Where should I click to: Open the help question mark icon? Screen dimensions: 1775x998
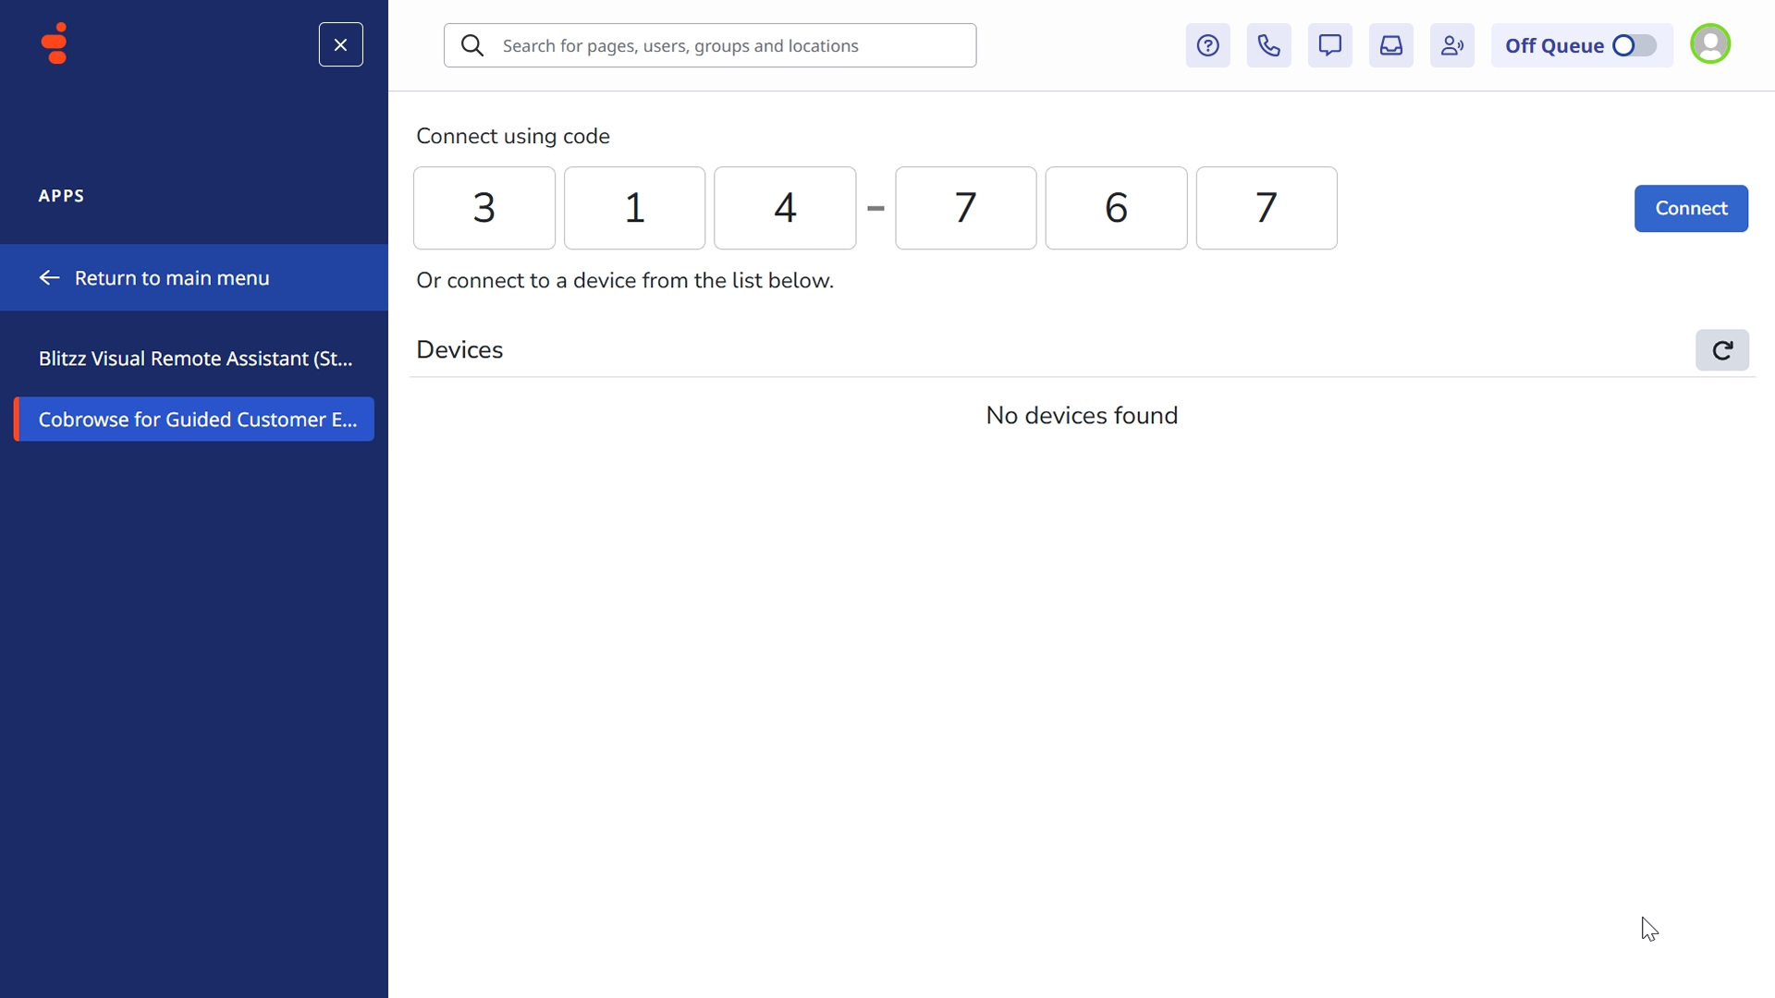click(1207, 45)
